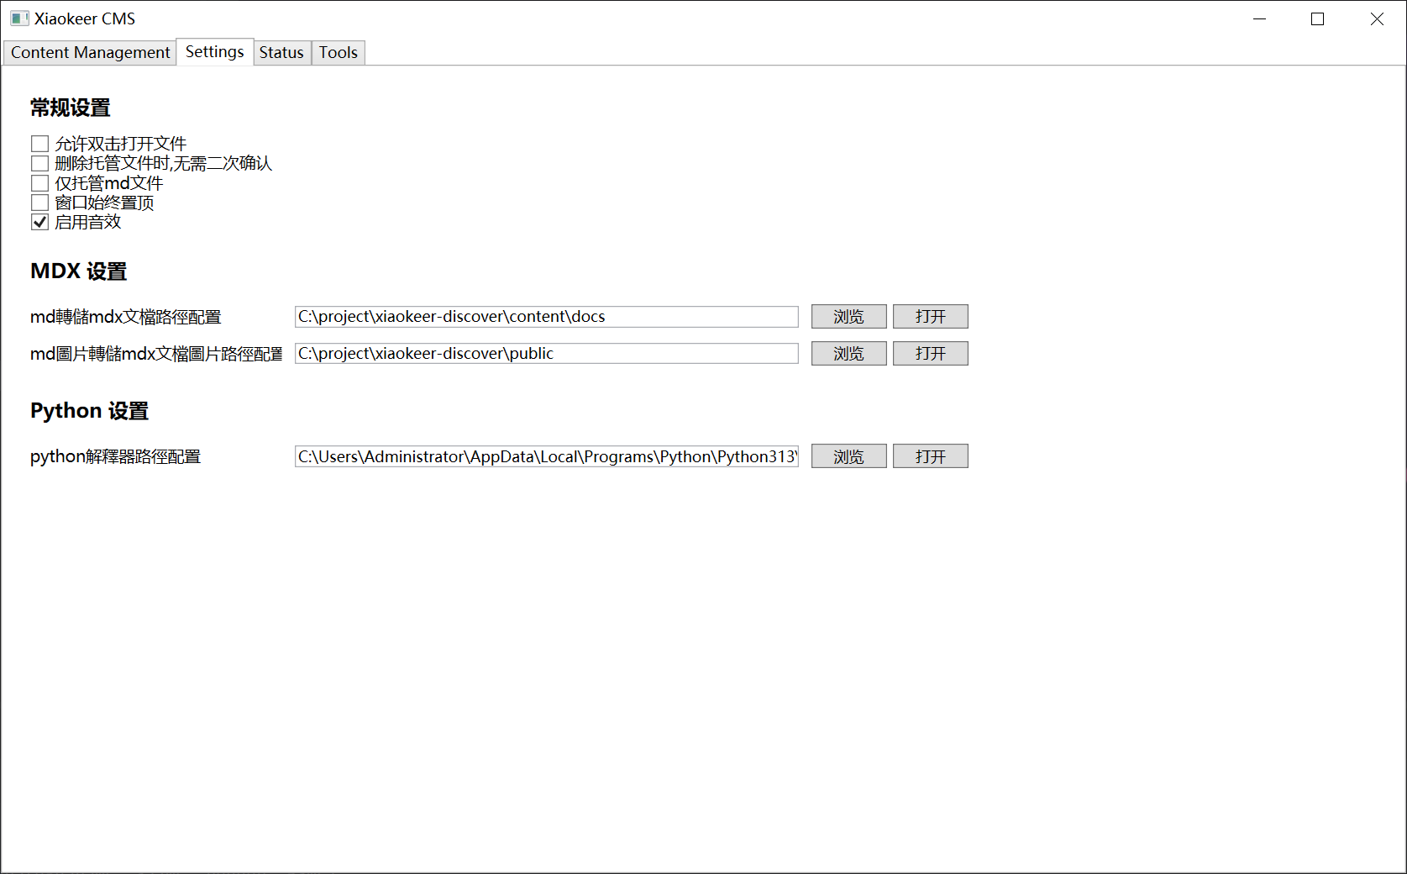Click the Xiaokeer CMS app icon

click(x=19, y=18)
